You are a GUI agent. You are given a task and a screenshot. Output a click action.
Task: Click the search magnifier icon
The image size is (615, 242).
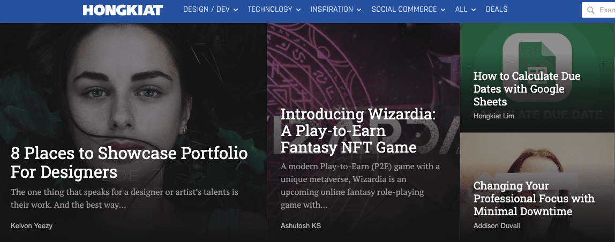(591, 10)
